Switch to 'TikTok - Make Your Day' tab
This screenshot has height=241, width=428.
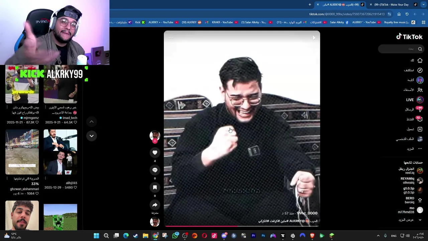[395, 5]
